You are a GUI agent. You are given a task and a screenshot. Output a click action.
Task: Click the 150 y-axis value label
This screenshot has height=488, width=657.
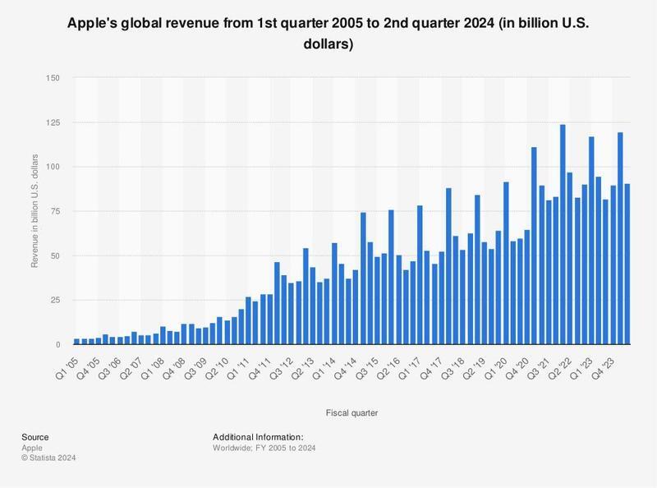(53, 78)
